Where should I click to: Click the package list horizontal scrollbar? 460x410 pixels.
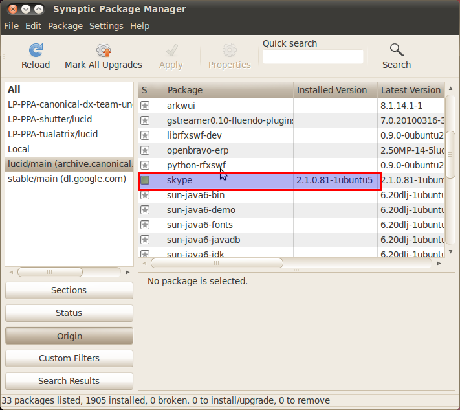(217, 263)
